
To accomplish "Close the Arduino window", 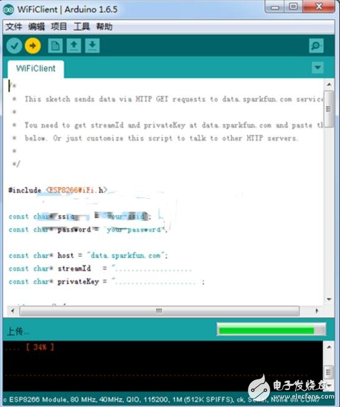I will (x=319, y=6).
